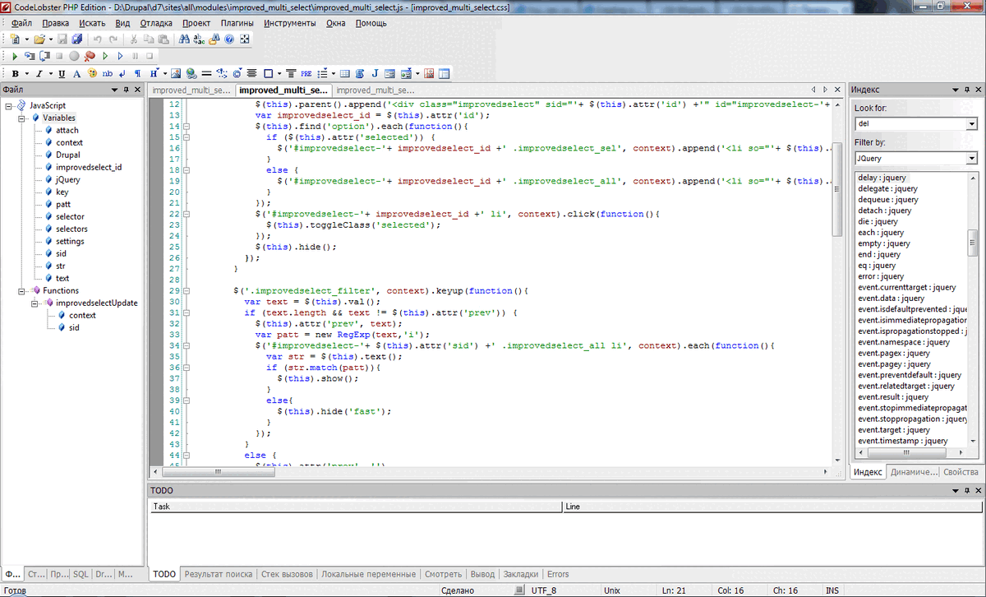Click the Find in Files icon
986x597 pixels.
[x=214, y=39]
